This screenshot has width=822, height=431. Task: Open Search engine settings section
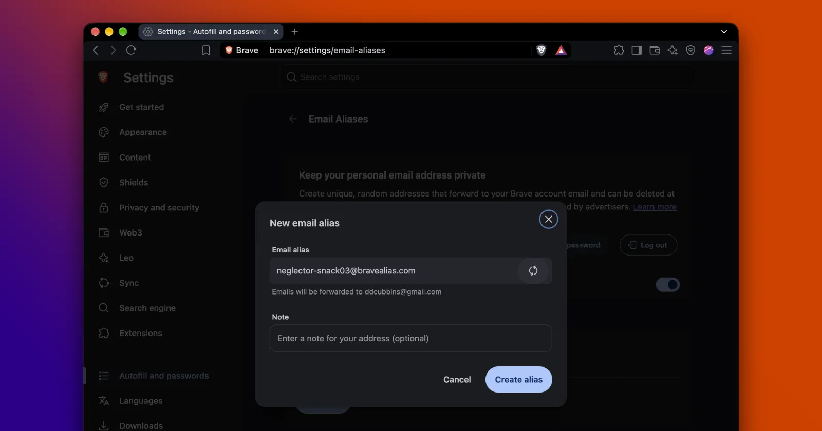tap(147, 308)
